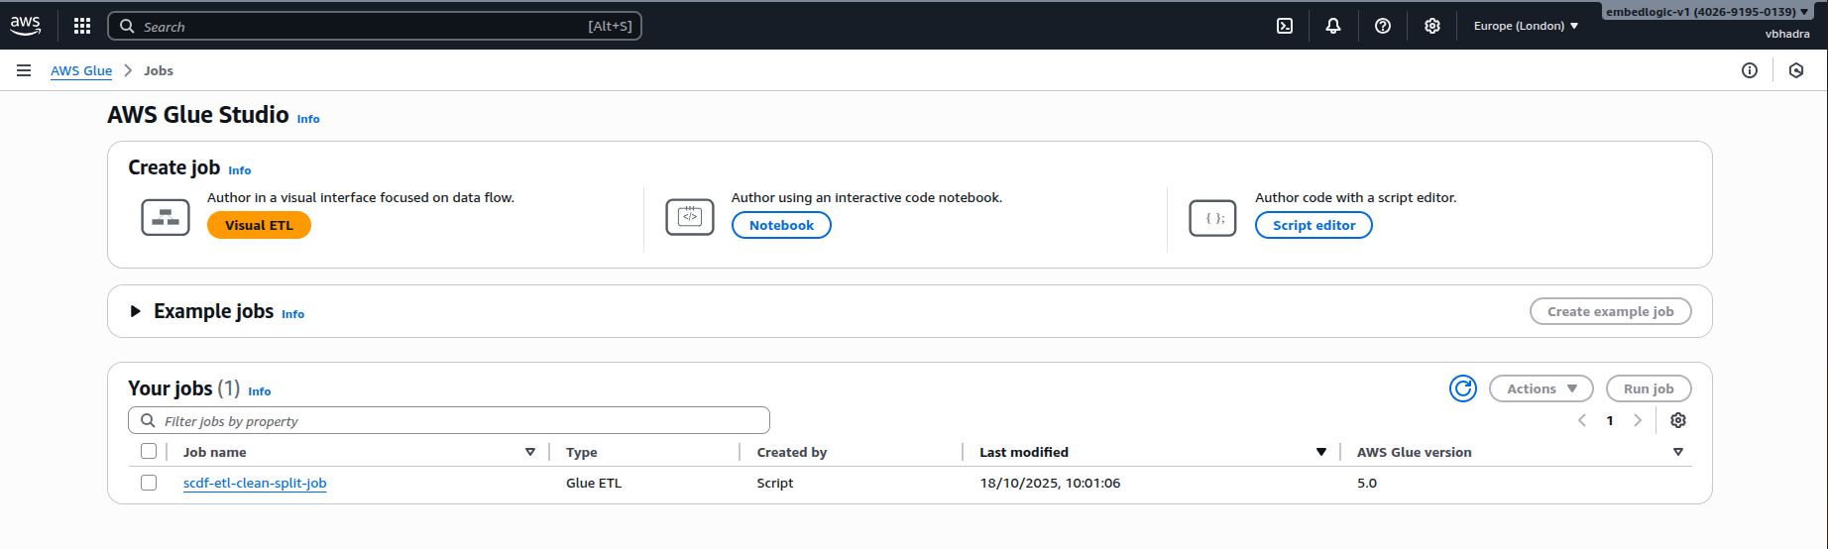The width and height of the screenshot is (1828, 549).
Task: Select the scdf-etl-clean-split-job checkbox
Action: click(149, 483)
